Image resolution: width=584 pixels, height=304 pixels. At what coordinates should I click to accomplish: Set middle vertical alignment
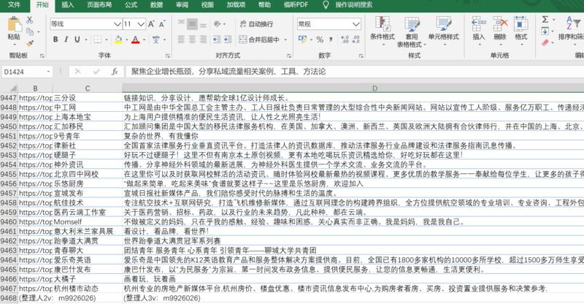pyautogui.click(x=192, y=24)
